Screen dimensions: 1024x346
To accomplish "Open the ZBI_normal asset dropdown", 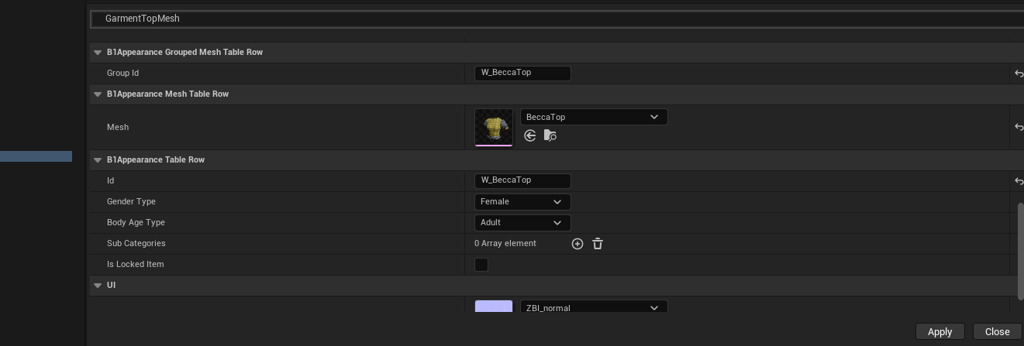I will 593,307.
